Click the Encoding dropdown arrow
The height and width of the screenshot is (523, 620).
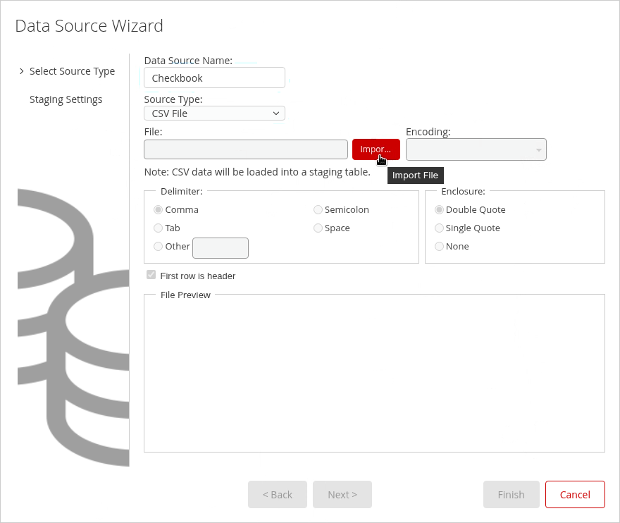[538, 150]
